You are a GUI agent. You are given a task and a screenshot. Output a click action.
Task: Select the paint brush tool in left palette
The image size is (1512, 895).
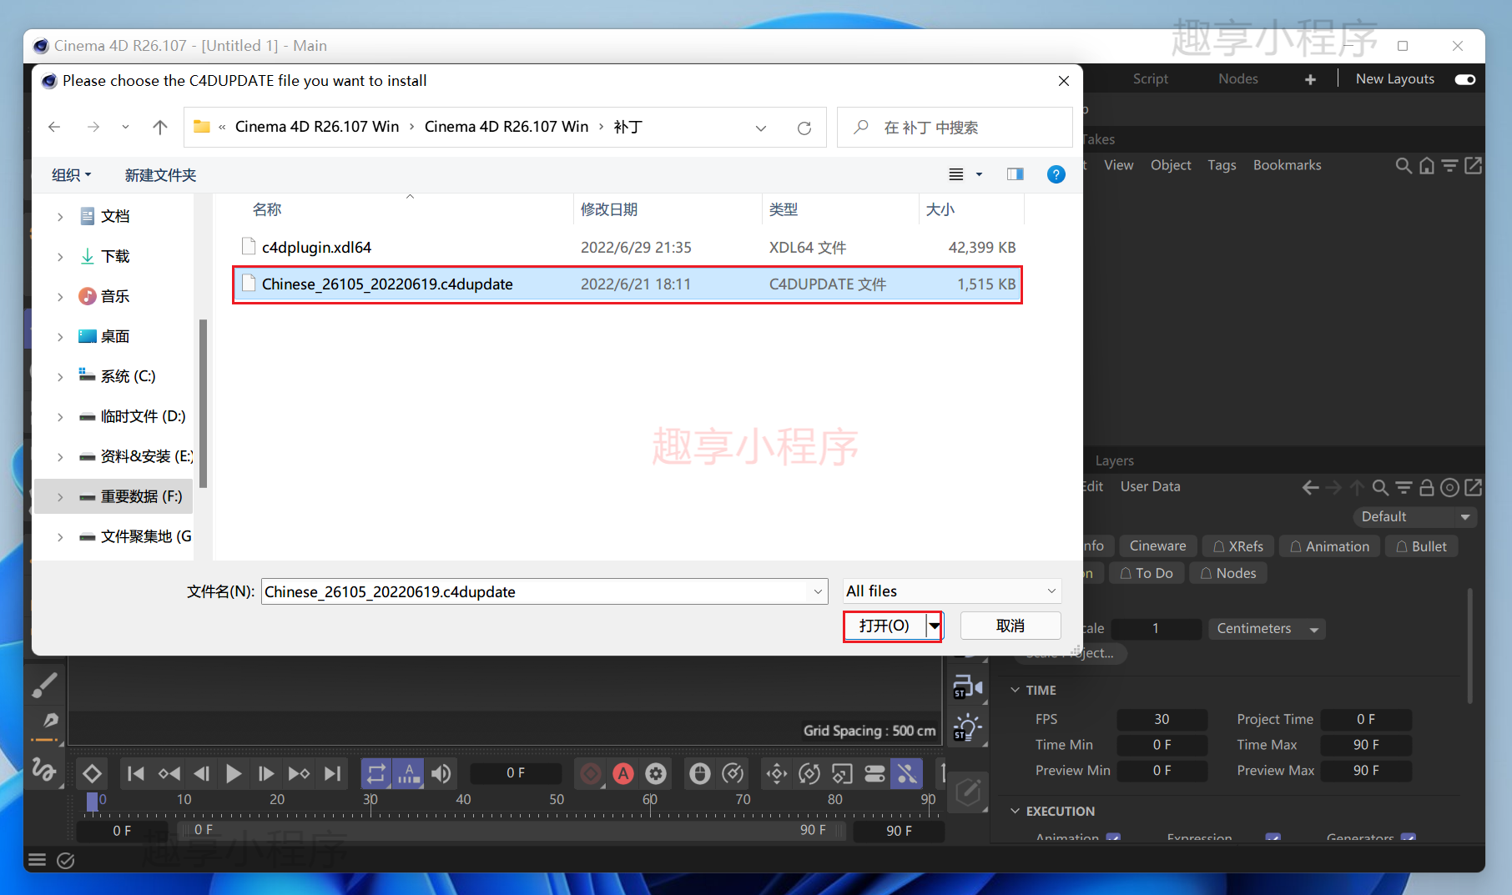point(44,686)
